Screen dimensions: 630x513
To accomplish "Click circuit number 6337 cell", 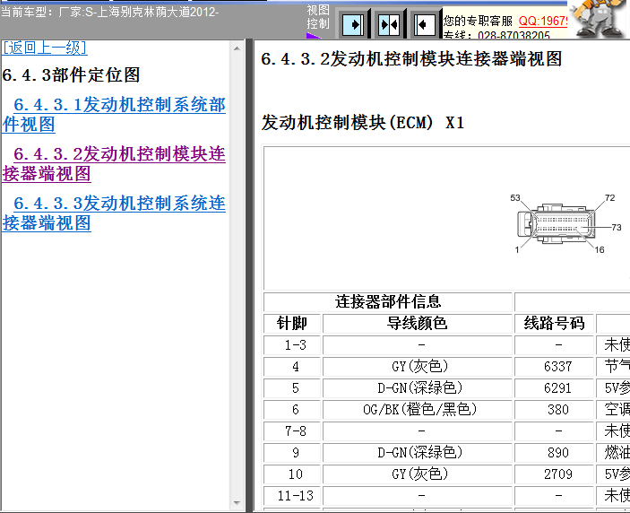I will (x=554, y=366).
